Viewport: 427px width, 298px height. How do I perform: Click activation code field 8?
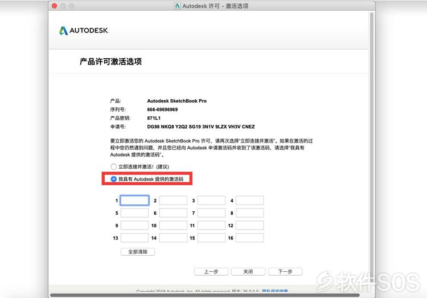click(250, 213)
